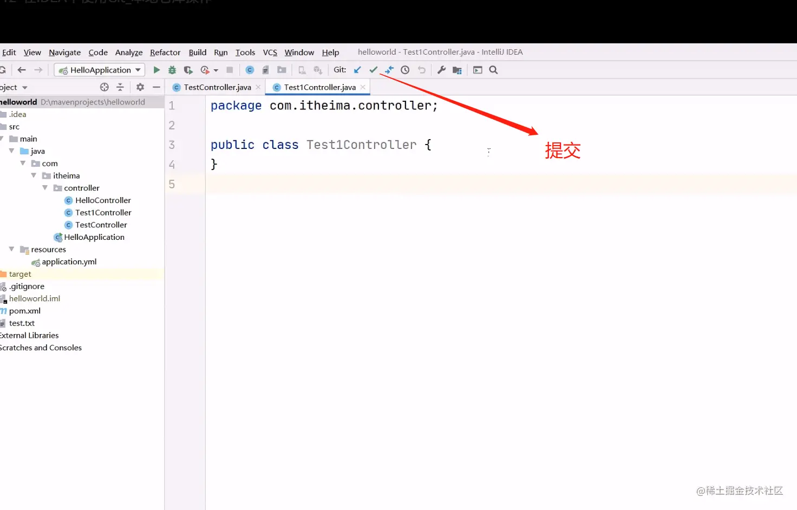797x510 pixels.
Task: Select TestController in the project tree
Action: (101, 225)
